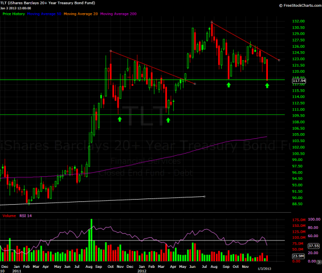Image resolution: width=322 pixels, height=273 pixels.
Task: Click the white horizontal line across the RSI pane
Action: pos(142,240)
